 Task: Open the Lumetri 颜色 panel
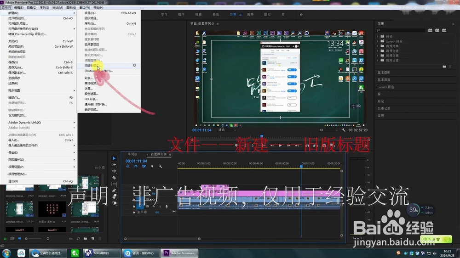(x=385, y=87)
